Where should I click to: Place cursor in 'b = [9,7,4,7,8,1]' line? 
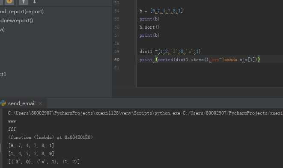(161, 11)
